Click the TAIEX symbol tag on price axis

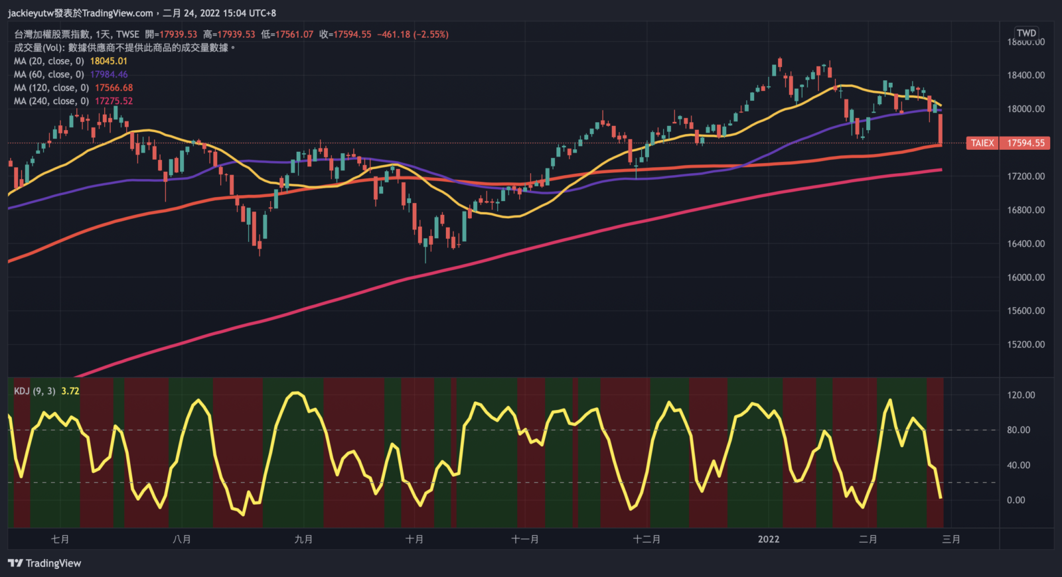tap(982, 143)
